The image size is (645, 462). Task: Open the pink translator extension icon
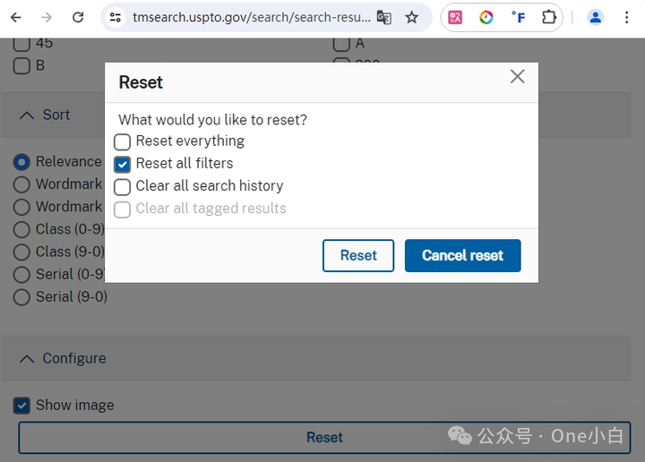click(455, 17)
